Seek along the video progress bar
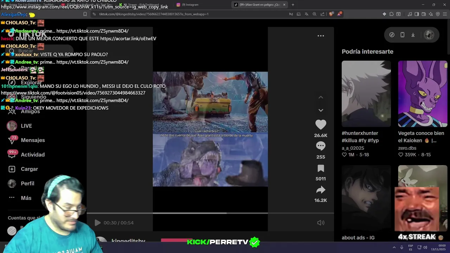 210,213
